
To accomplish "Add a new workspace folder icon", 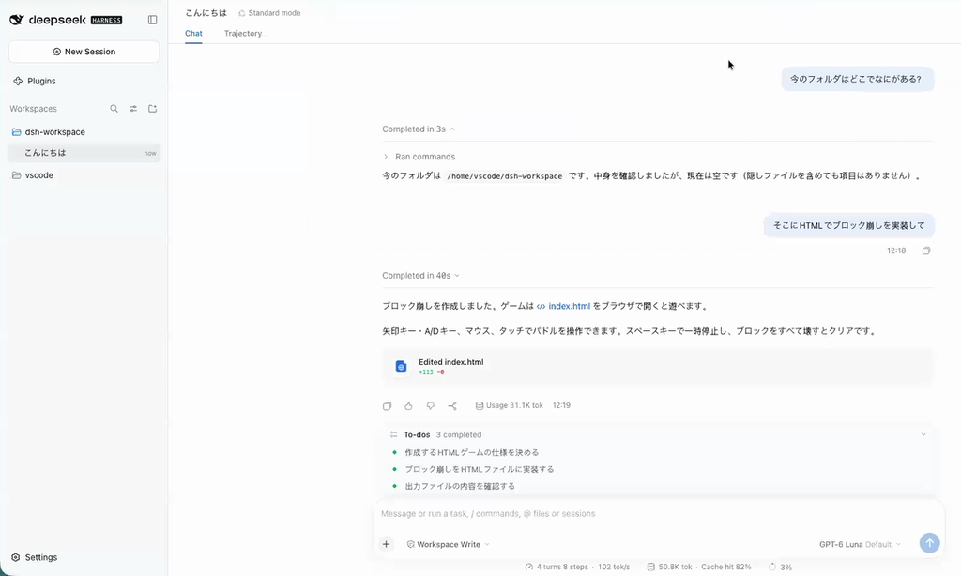I will point(153,109).
